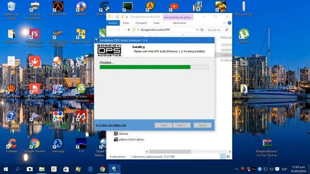The image size is (310, 174).
Task: Launch the UltraISO desktop shortcut
Action: pos(81,8)
